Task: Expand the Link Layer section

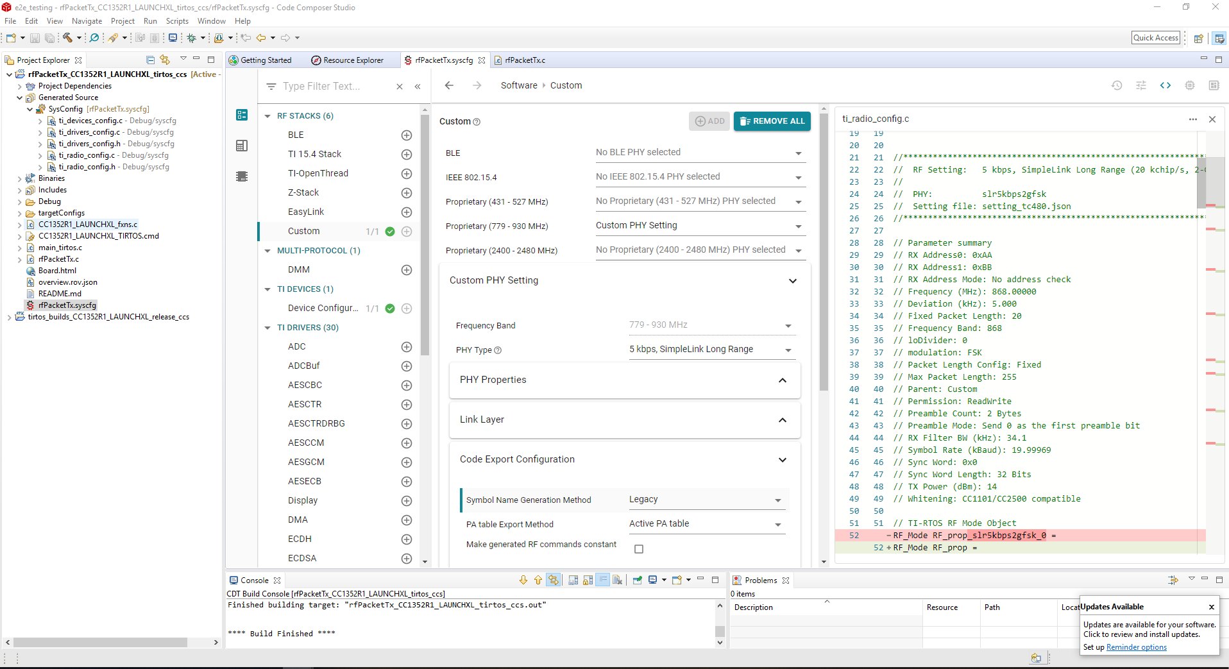Action: tap(782, 420)
